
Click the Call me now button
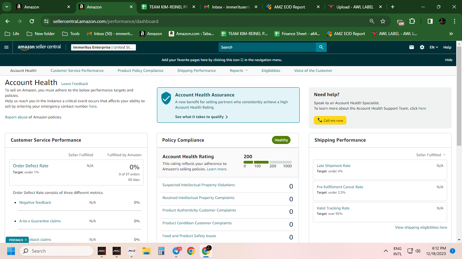(x=330, y=120)
